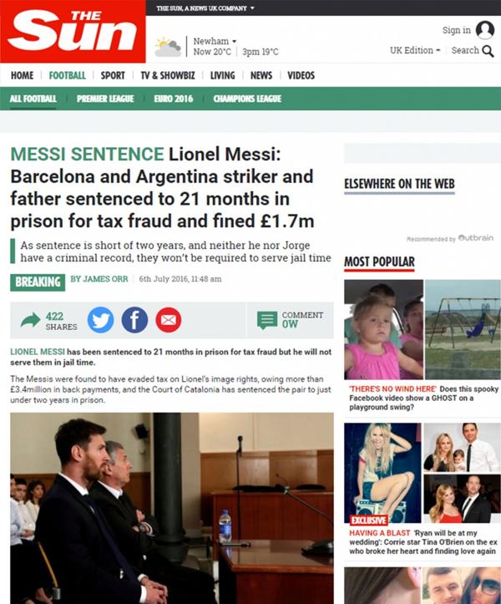Screen dimensions: 501x604
Task: Open Messi courtroom photo
Action: point(172,508)
